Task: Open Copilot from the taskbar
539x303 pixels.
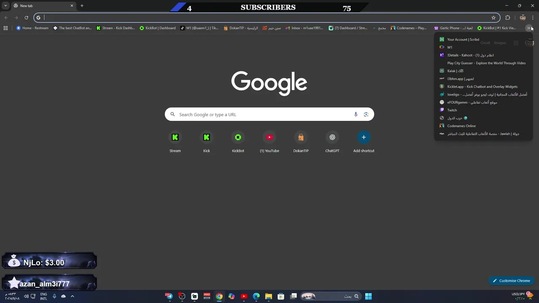Action: 232,296
